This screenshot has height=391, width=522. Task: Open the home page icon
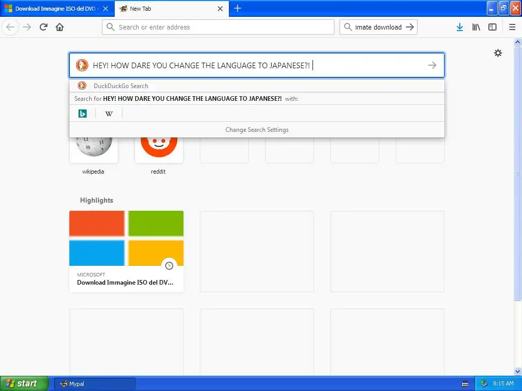(60, 27)
